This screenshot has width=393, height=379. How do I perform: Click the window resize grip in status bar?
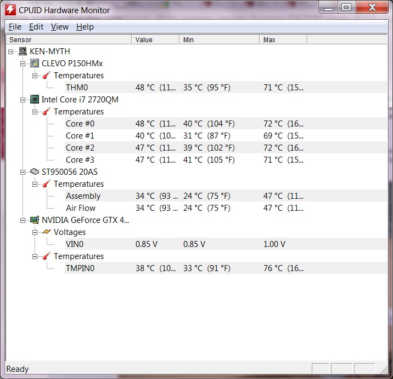384,370
